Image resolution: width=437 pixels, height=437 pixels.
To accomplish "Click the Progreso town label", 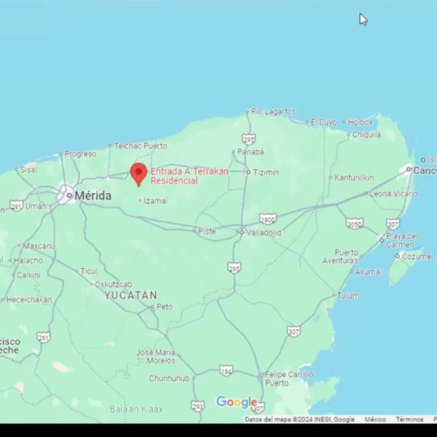I will pyautogui.click(x=80, y=154).
